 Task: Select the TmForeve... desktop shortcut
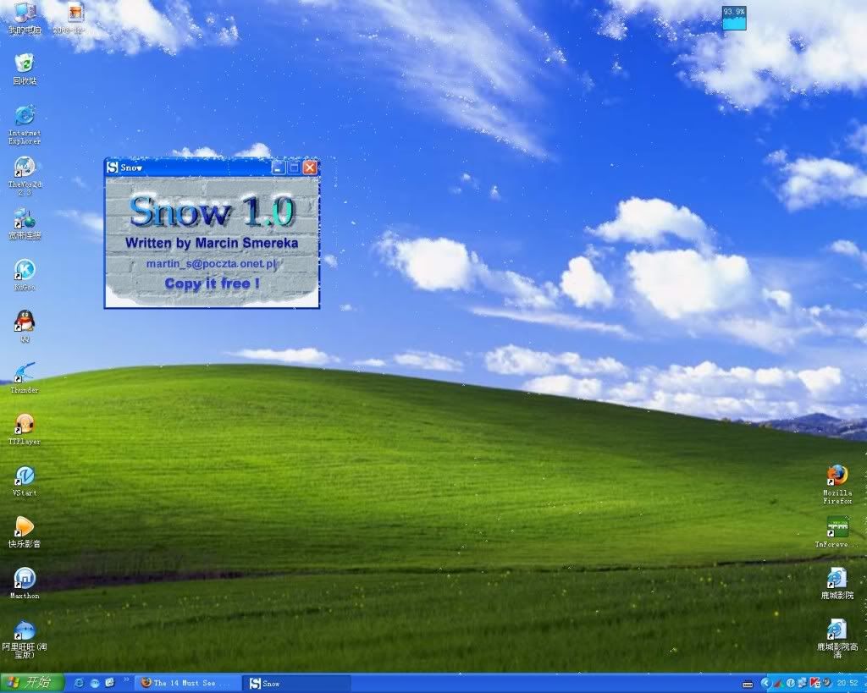click(837, 532)
